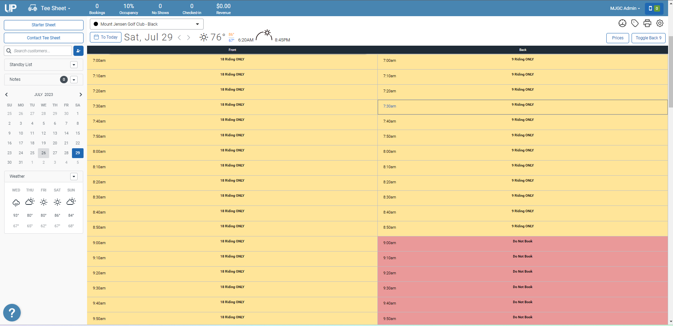Image resolution: width=673 pixels, height=326 pixels.
Task: Expand the Standby List panel
Action: (x=74, y=65)
